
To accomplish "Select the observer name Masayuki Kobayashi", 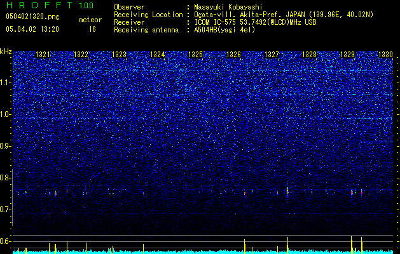I will [x=228, y=7].
